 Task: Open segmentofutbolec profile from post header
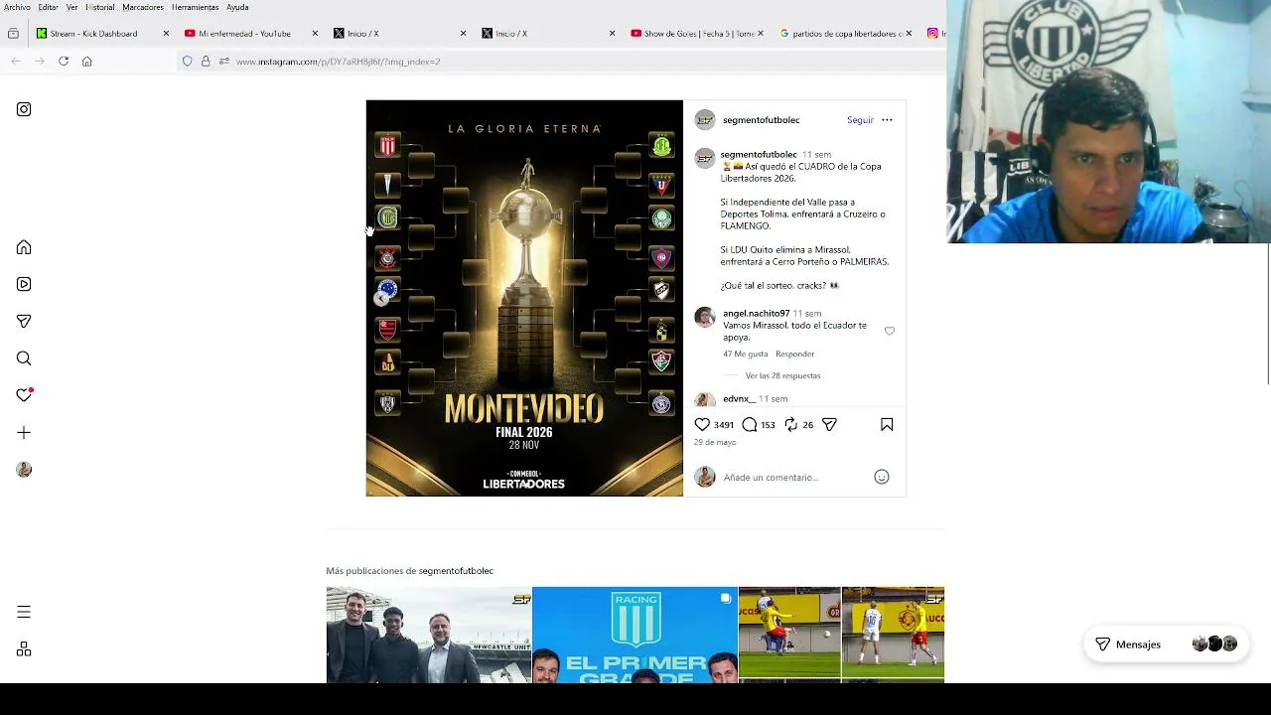(x=761, y=120)
